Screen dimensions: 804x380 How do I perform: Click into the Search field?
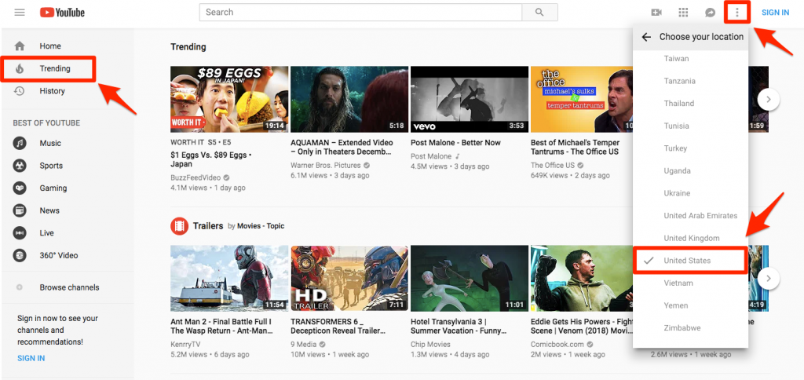pos(360,13)
